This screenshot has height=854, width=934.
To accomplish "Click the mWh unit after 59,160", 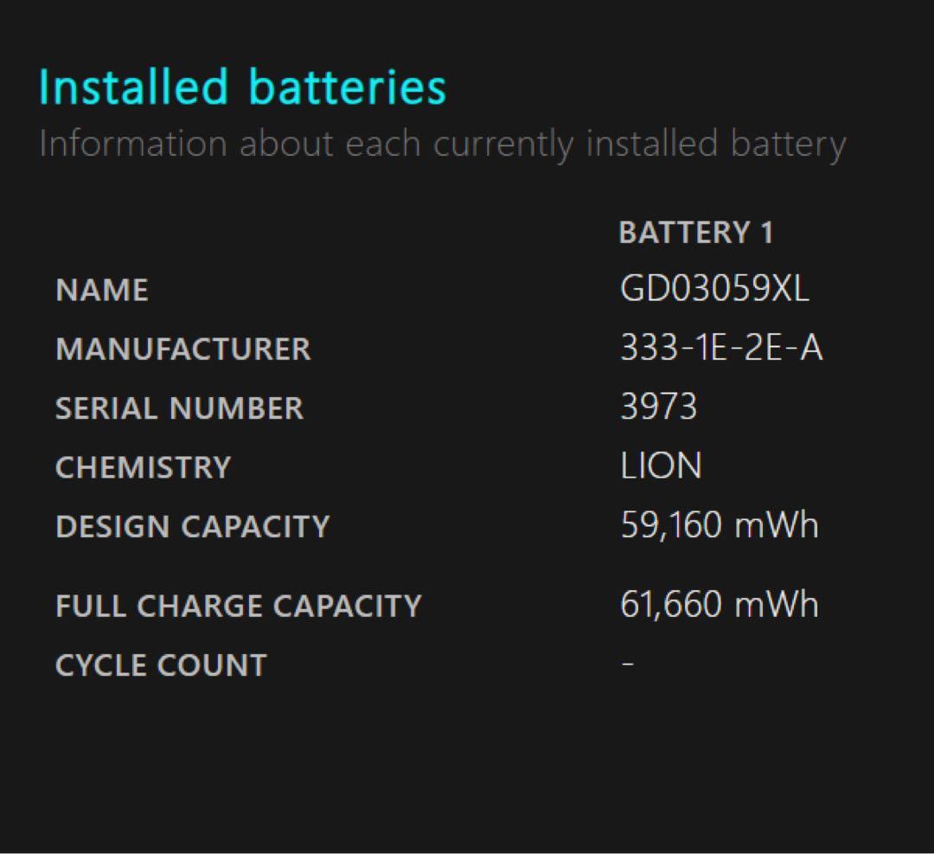I will click(776, 525).
